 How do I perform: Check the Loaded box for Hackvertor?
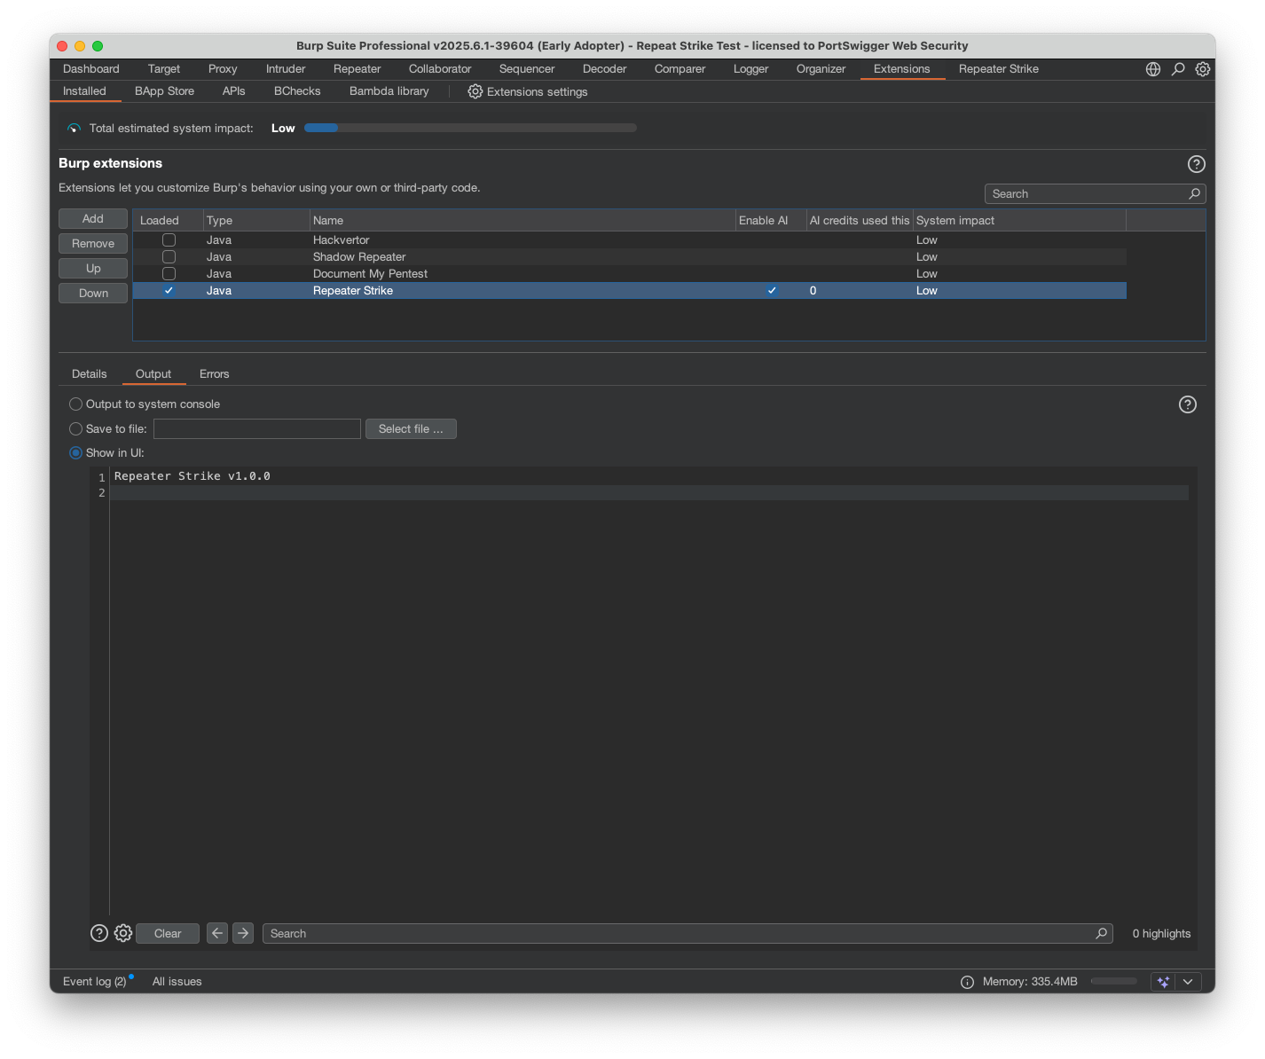(169, 240)
